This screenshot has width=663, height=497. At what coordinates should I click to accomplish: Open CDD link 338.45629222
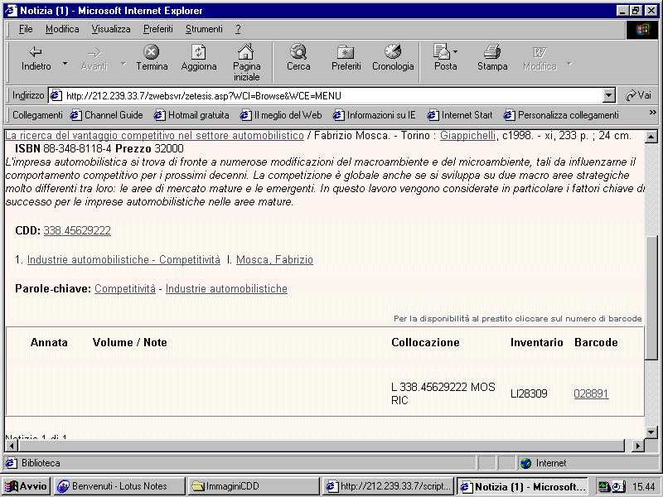coord(77,231)
